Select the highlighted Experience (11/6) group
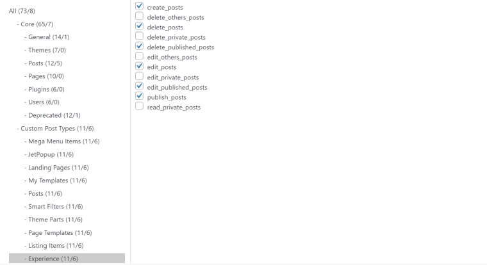The width and height of the screenshot is (487, 265). click(67, 259)
